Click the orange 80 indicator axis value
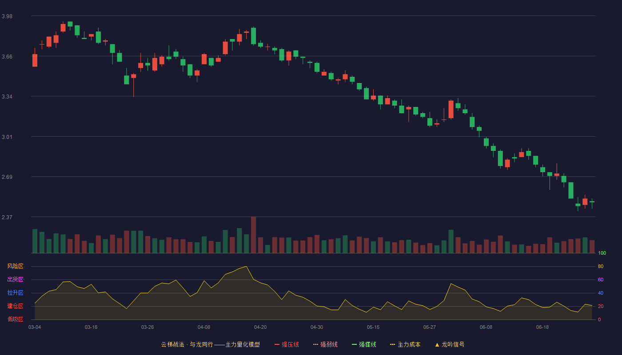Viewport: 622px width, 355px height. click(x=601, y=267)
